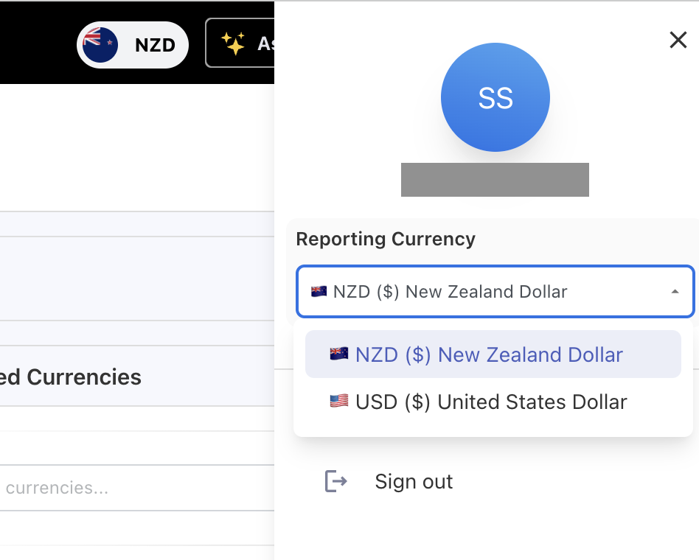The width and height of the screenshot is (699, 560).
Task: Click the sparkle icon on the assistant button
Action: tap(233, 44)
